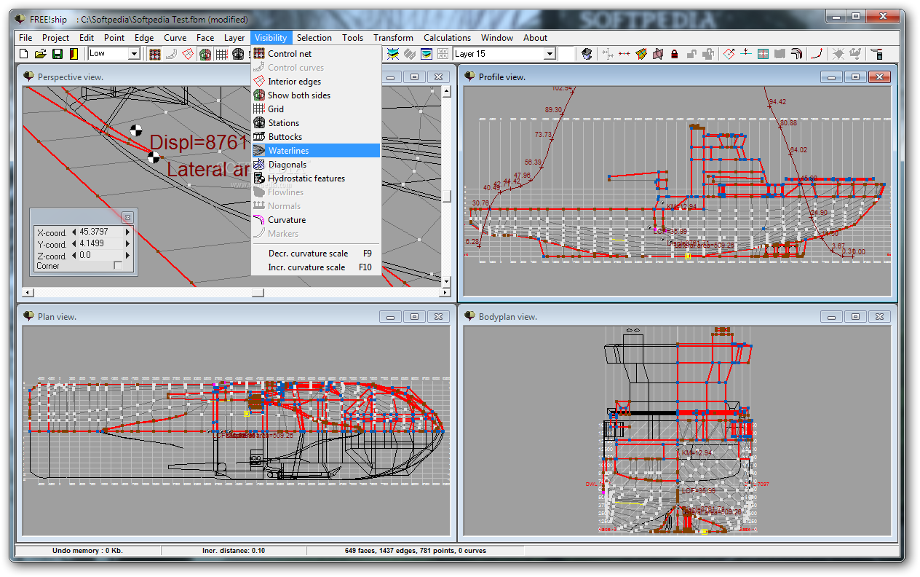Click the Incr. distance status bar entry
Screen dimensions: 920x577
pos(234,551)
